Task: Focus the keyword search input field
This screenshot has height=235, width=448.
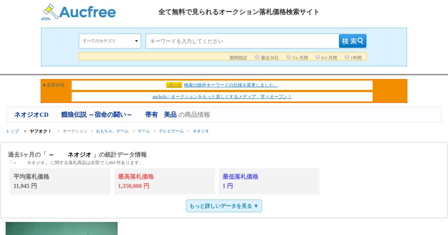Action: pyautogui.click(x=242, y=41)
